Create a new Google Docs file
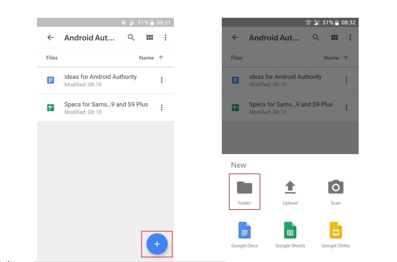The width and height of the screenshot is (397, 262). pos(244,235)
